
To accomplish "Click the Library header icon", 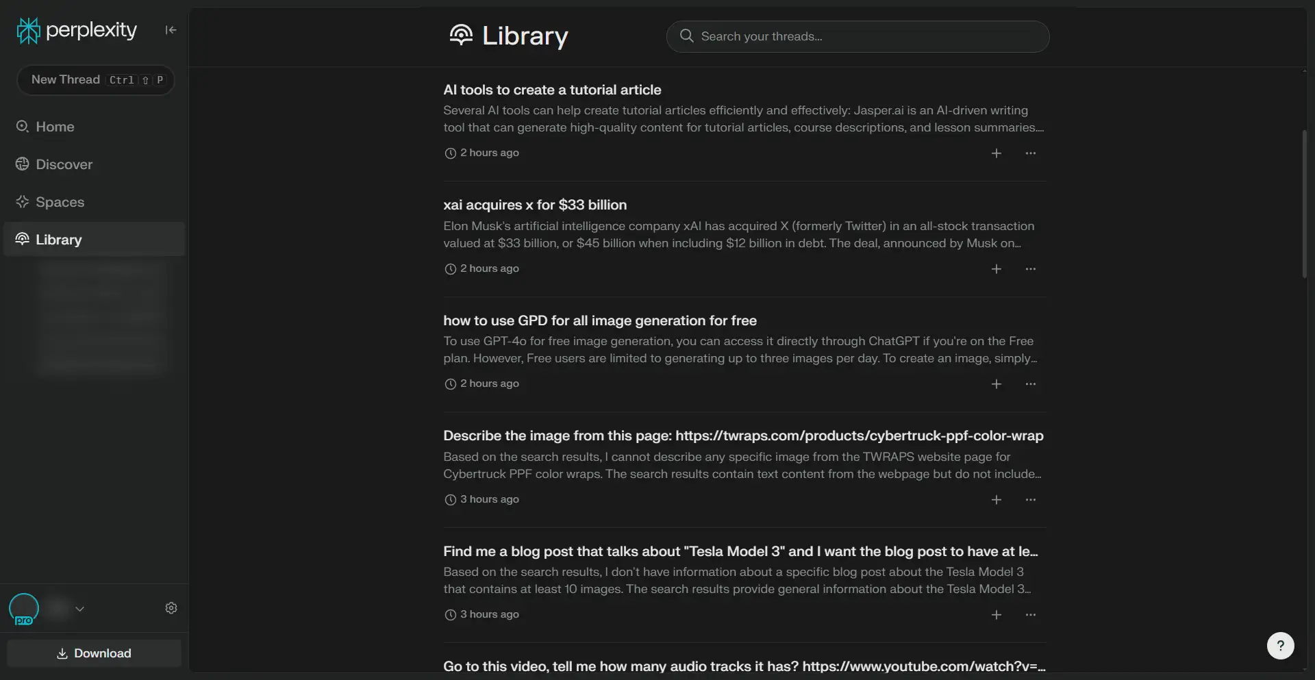I will point(462,35).
